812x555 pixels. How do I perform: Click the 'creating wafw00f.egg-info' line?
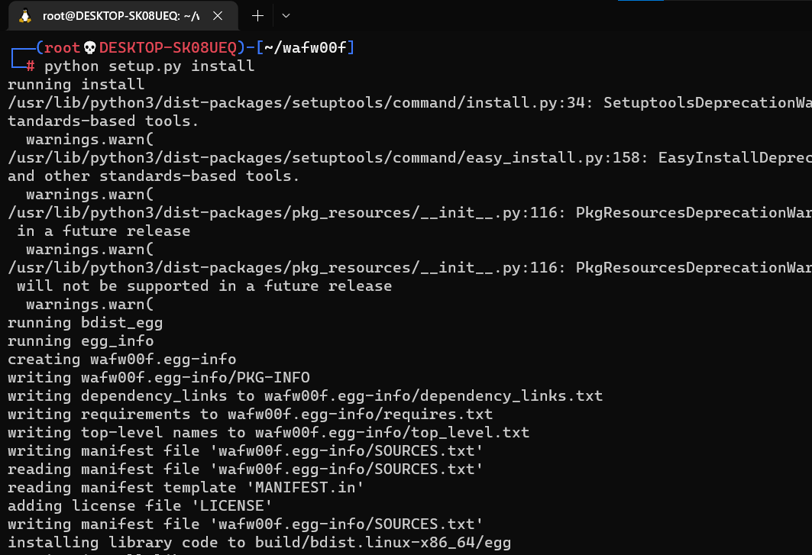tap(121, 360)
